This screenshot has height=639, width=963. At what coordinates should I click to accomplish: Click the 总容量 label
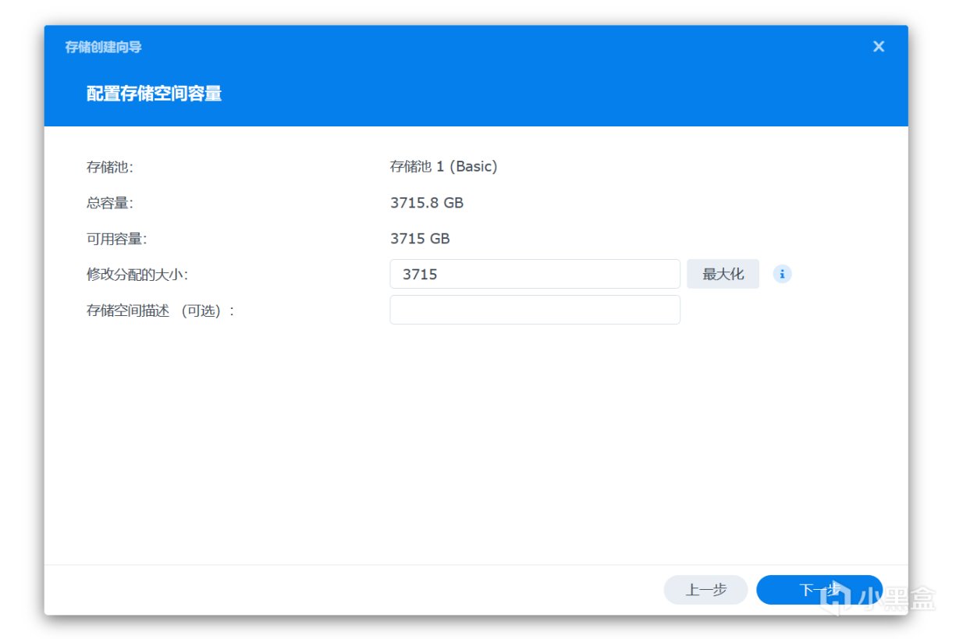[110, 203]
